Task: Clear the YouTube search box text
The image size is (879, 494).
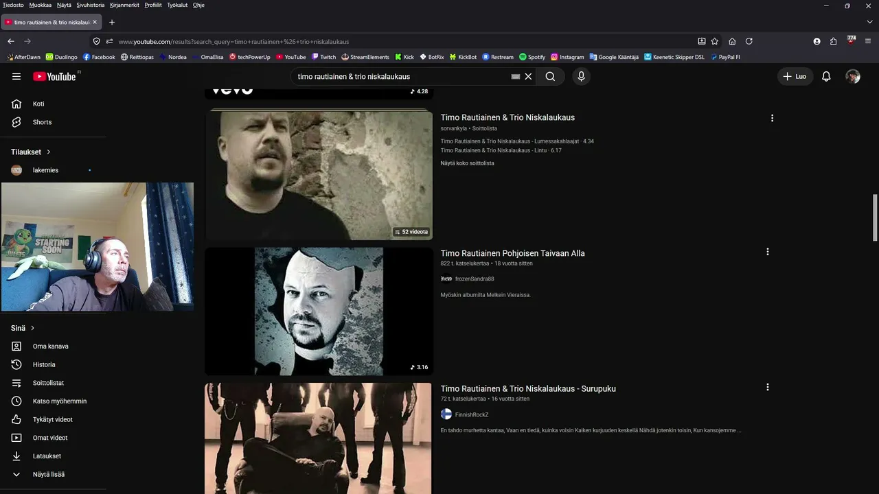Action: [528, 77]
